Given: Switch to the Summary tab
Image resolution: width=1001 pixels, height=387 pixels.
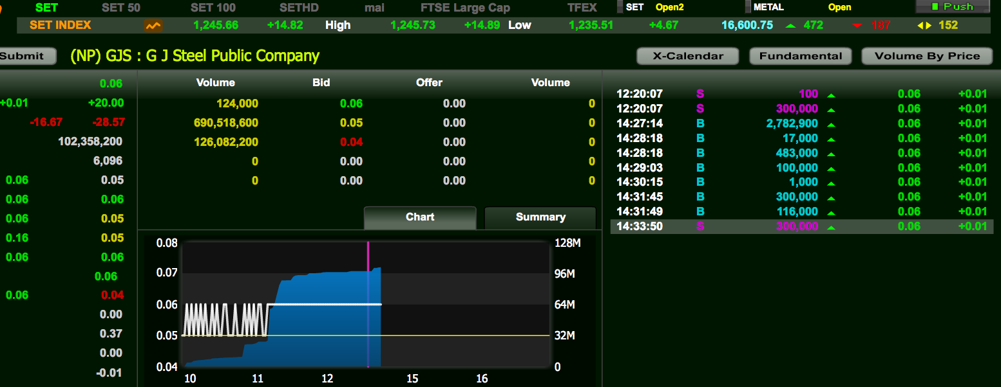Looking at the screenshot, I should 540,217.
